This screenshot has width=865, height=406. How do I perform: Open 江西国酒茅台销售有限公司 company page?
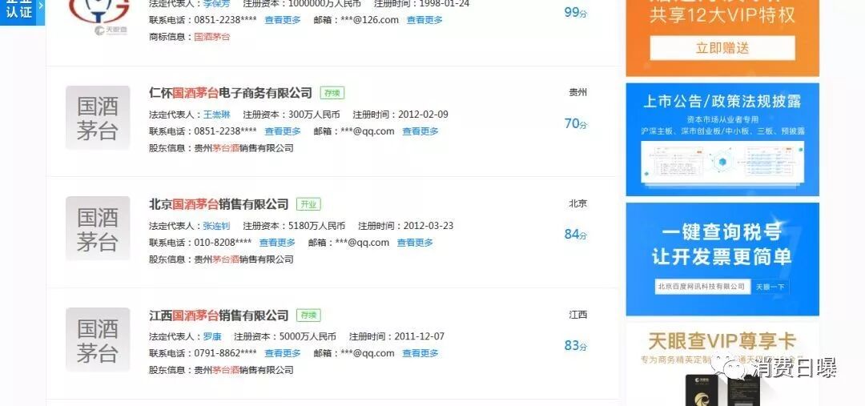(x=219, y=316)
